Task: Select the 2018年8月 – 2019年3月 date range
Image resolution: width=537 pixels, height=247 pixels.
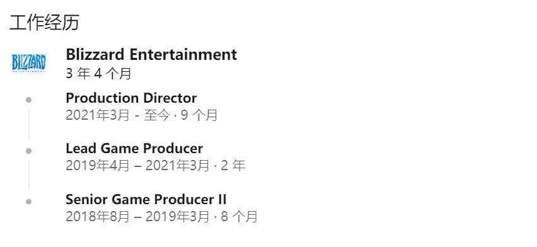Action: [137, 217]
